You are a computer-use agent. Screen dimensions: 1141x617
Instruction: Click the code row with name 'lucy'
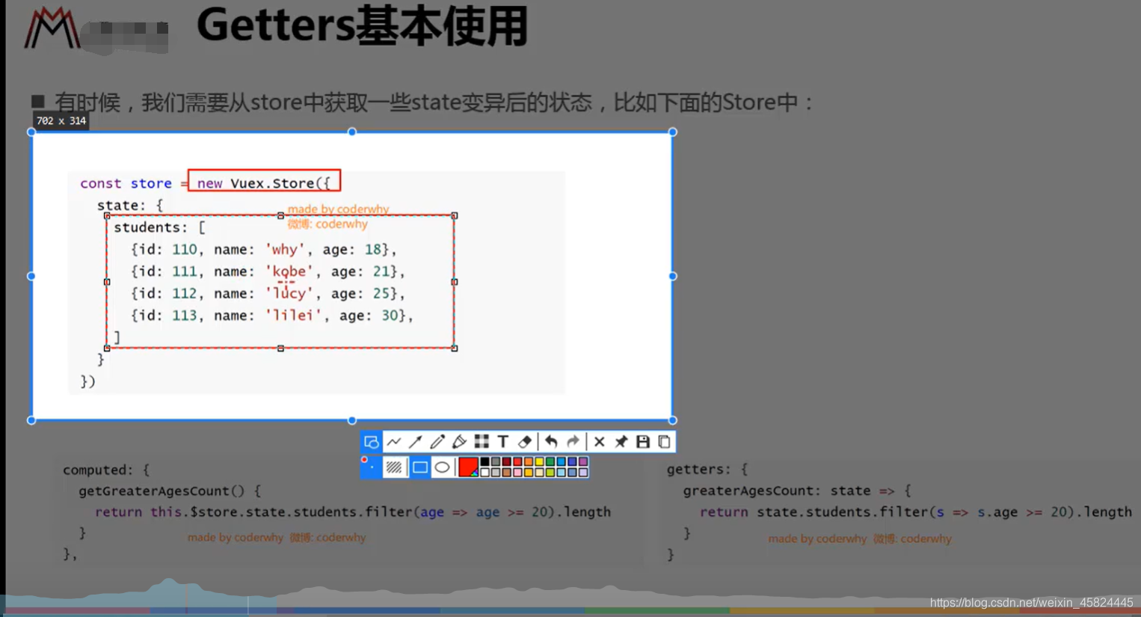coord(268,294)
